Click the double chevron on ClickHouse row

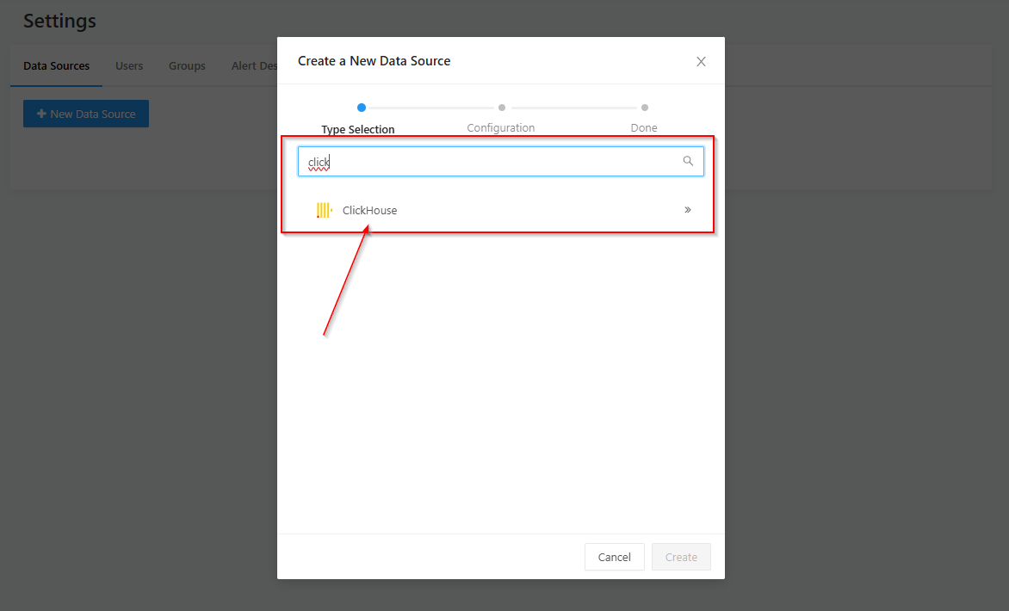click(688, 210)
